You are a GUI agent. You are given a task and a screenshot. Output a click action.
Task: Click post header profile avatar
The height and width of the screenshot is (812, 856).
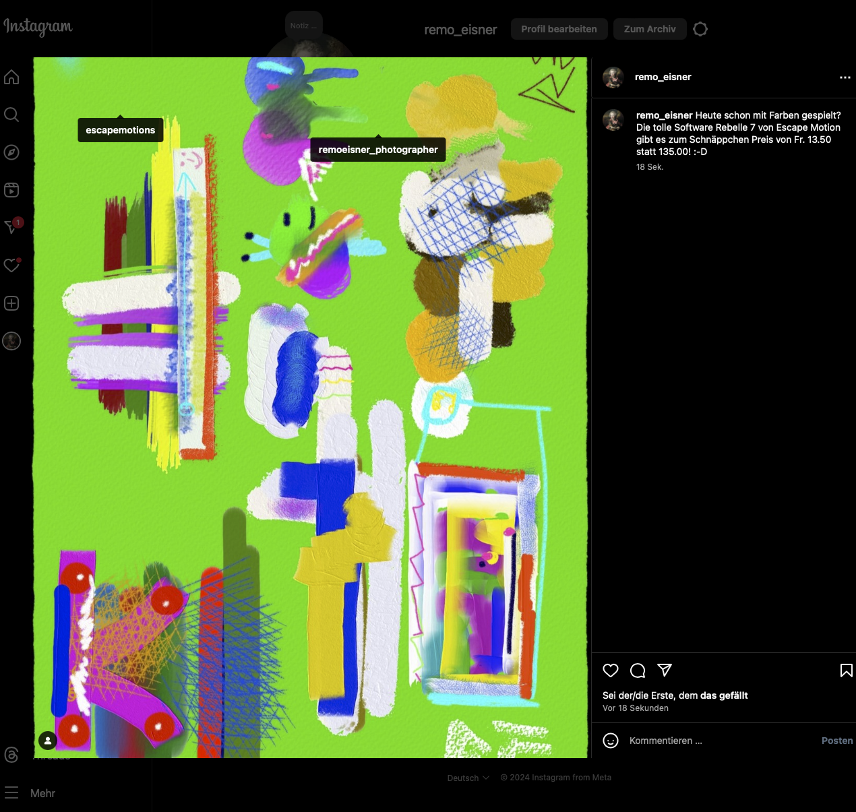(613, 77)
